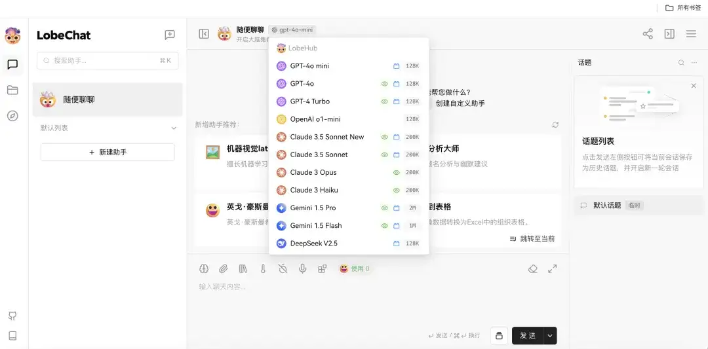
Task: Click the 随便聊聊 avatar in chat header
Action: (224, 33)
